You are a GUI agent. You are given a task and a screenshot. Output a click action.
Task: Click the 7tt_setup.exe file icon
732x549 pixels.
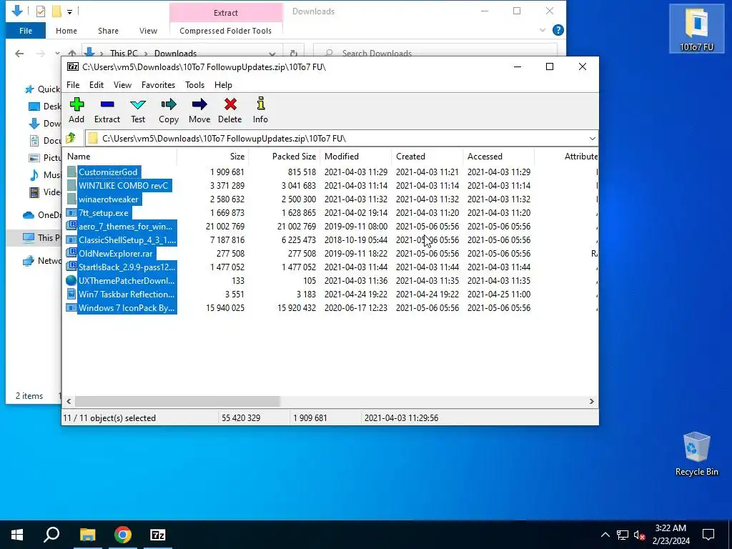point(71,212)
